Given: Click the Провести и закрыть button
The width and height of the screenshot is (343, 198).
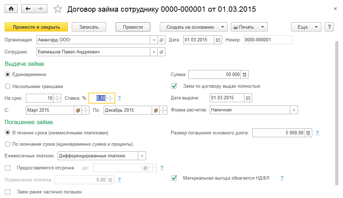Looking at the screenshot, I should [36, 27].
